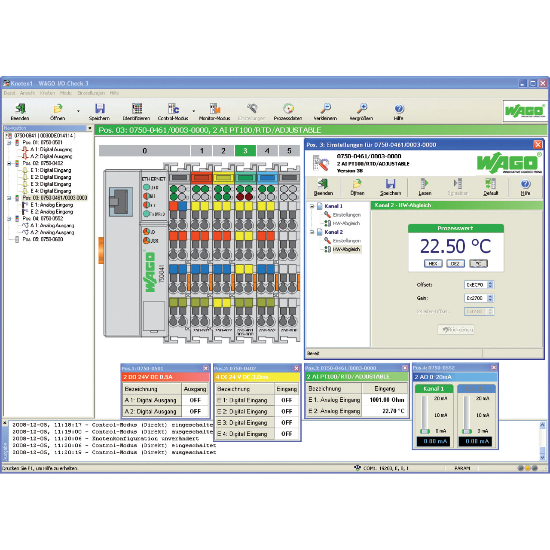
Task: Select E 3: Digital Eingang in Navigation tree
Action: point(51,184)
